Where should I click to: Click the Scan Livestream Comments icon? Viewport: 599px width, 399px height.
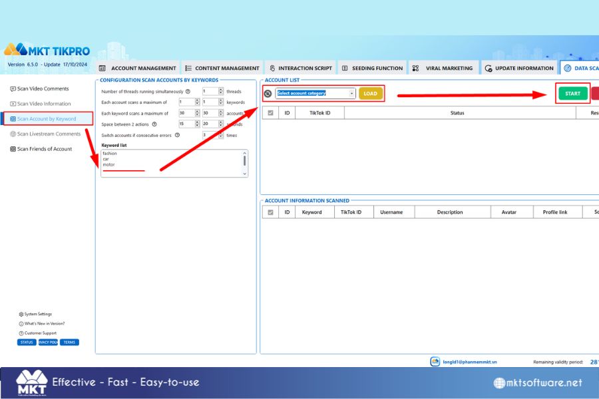(13, 134)
